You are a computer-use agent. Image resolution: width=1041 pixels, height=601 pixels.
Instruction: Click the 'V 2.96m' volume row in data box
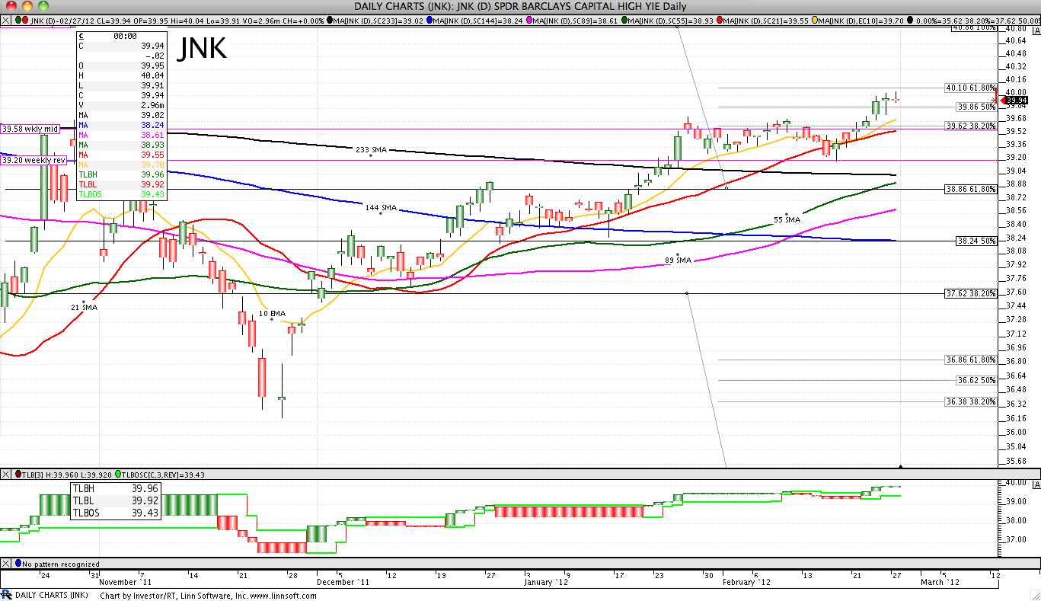click(x=121, y=105)
